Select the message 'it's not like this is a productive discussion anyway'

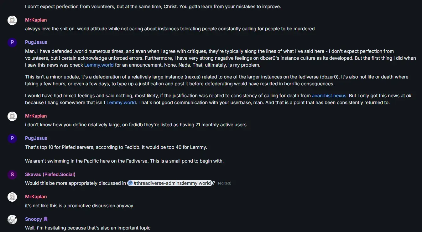pos(79,206)
